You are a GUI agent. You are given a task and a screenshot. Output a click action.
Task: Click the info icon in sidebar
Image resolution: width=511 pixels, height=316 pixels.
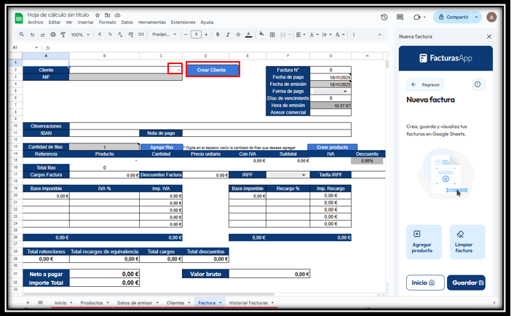pyautogui.click(x=478, y=84)
